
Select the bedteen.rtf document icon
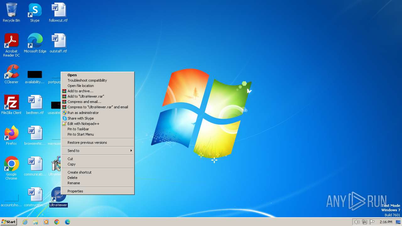pos(35,105)
